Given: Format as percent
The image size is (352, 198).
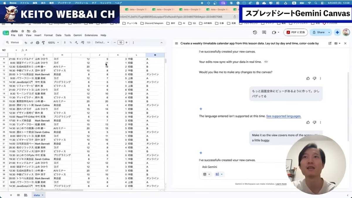Looking at the screenshot, I should [x=70, y=43].
